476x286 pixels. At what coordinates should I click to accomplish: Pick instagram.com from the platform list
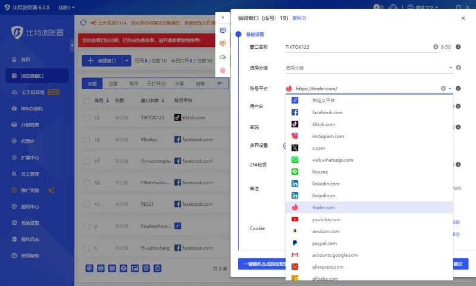(x=369, y=136)
